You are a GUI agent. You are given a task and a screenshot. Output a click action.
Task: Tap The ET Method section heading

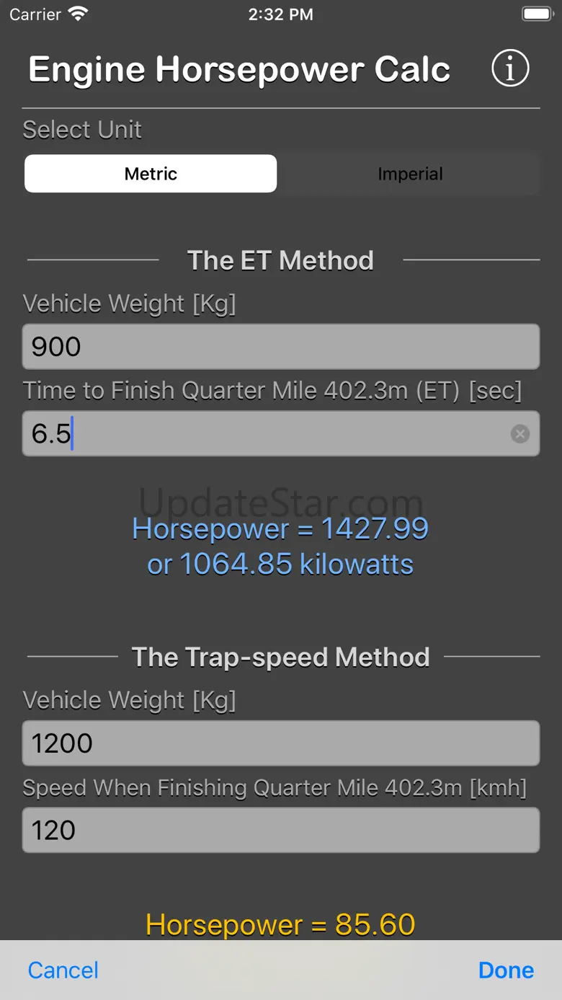point(280,260)
